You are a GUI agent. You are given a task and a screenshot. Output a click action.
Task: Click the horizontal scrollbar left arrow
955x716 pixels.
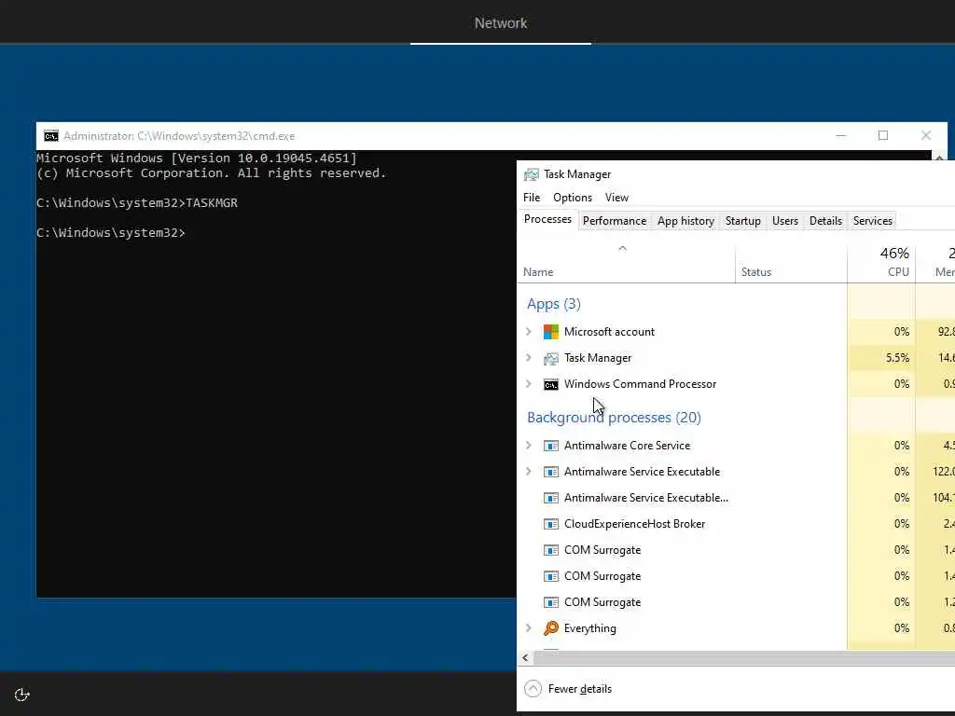pos(525,657)
